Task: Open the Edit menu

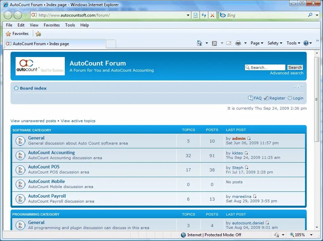Action: pos(21,25)
